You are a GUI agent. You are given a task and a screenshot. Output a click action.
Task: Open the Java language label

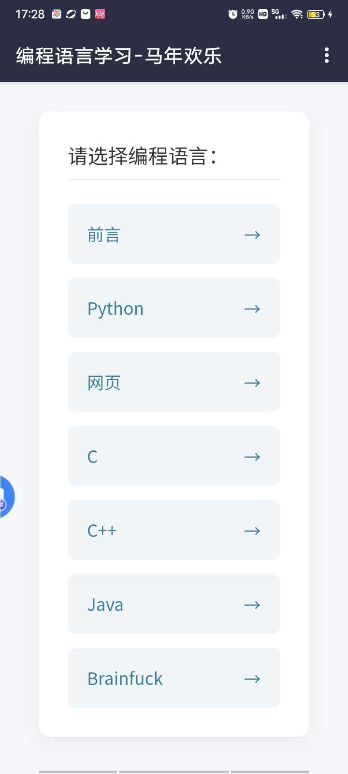coord(105,605)
